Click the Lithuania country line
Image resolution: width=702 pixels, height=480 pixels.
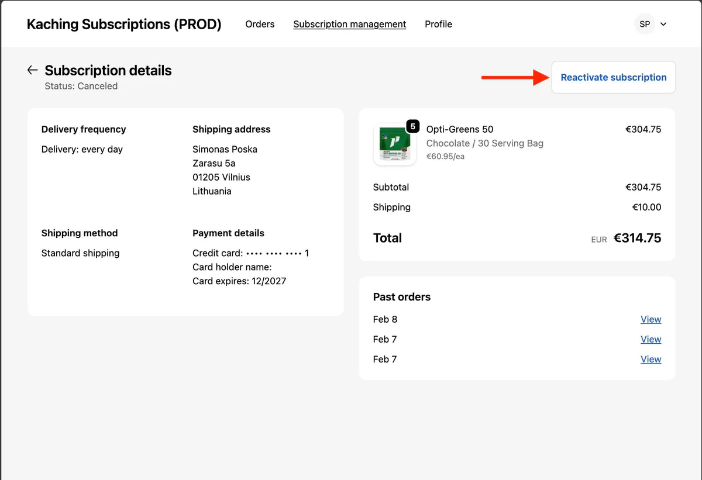click(212, 191)
